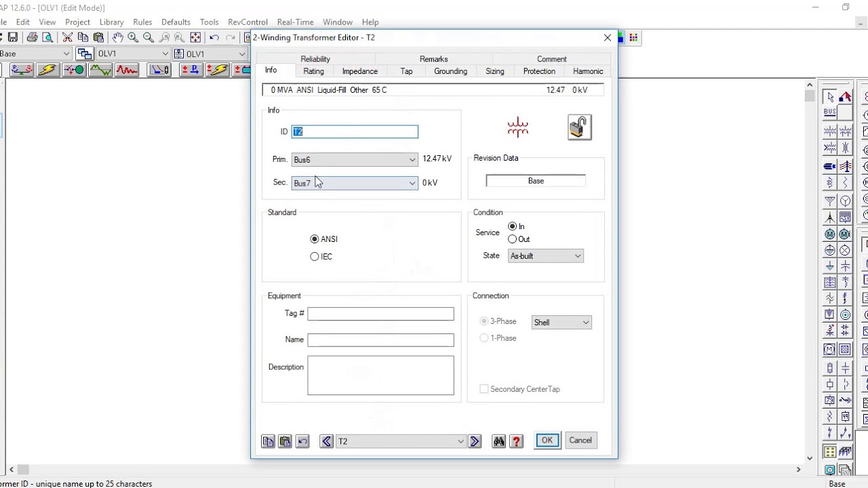This screenshot has width=868, height=488.
Task: Click the copy icon at dialog bottom
Action: pyautogui.click(x=268, y=441)
